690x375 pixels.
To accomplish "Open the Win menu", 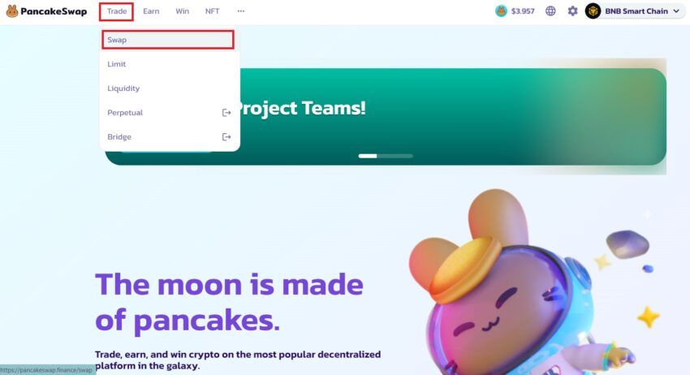I will tap(182, 11).
